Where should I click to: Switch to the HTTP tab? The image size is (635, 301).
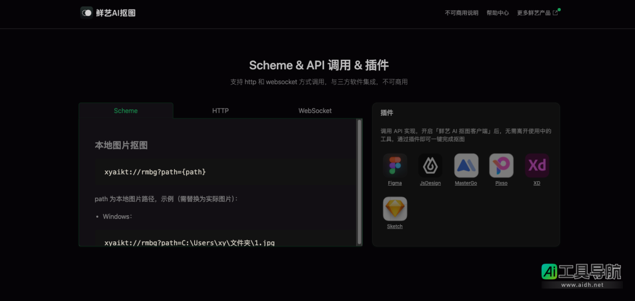click(221, 110)
